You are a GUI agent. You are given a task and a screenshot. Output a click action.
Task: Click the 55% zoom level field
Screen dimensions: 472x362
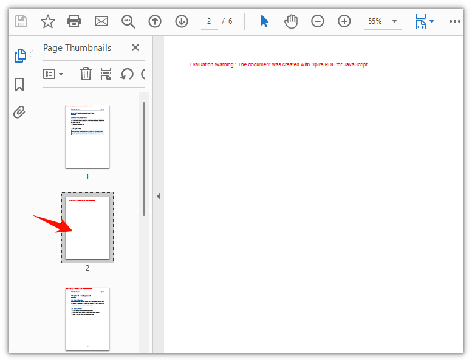(x=375, y=21)
